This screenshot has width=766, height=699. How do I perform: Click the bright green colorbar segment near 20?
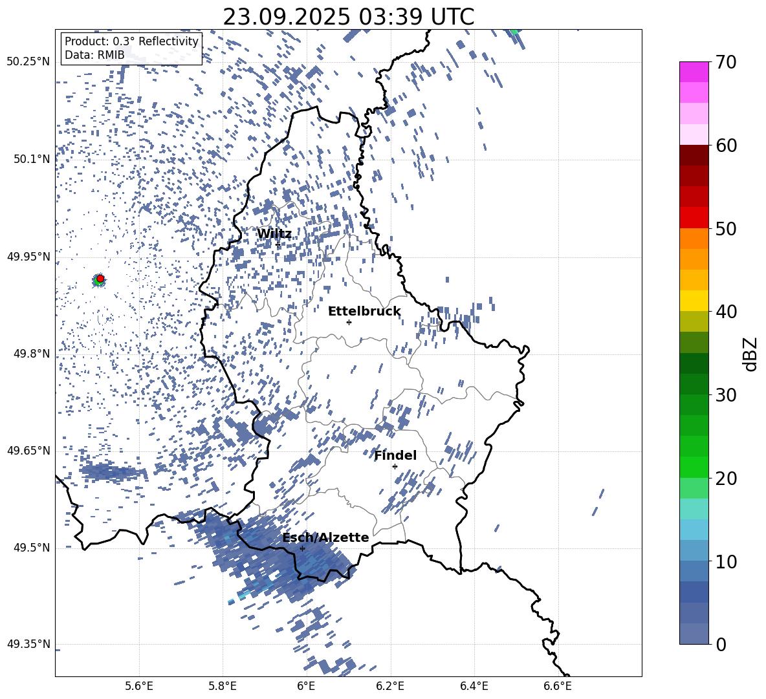tap(694, 467)
